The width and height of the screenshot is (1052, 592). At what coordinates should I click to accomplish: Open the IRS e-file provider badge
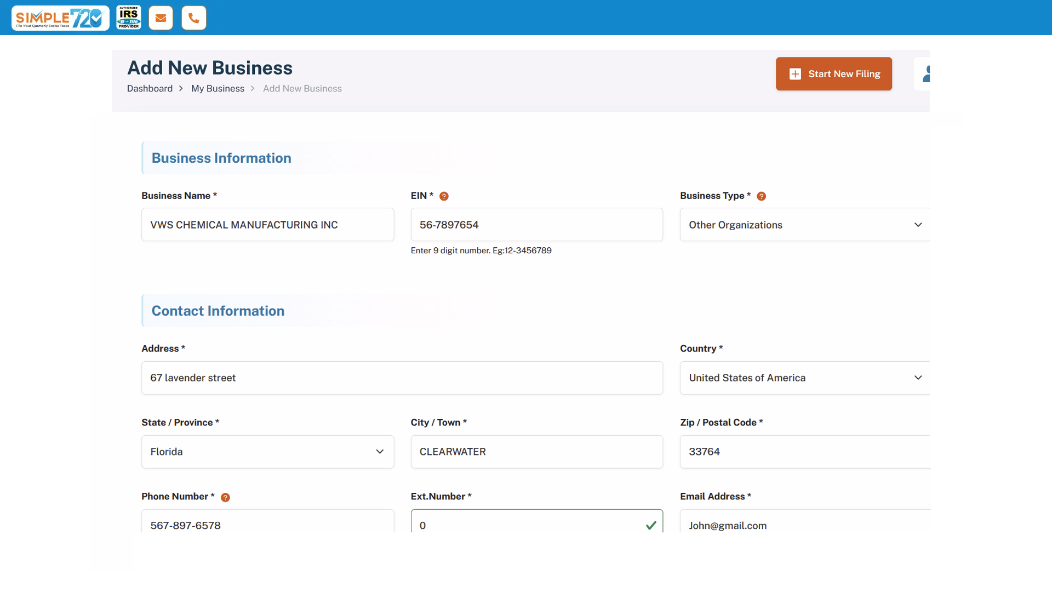tap(129, 18)
